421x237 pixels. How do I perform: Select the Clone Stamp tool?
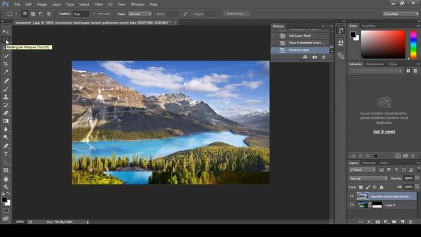pyautogui.click(x=6, y=97)
